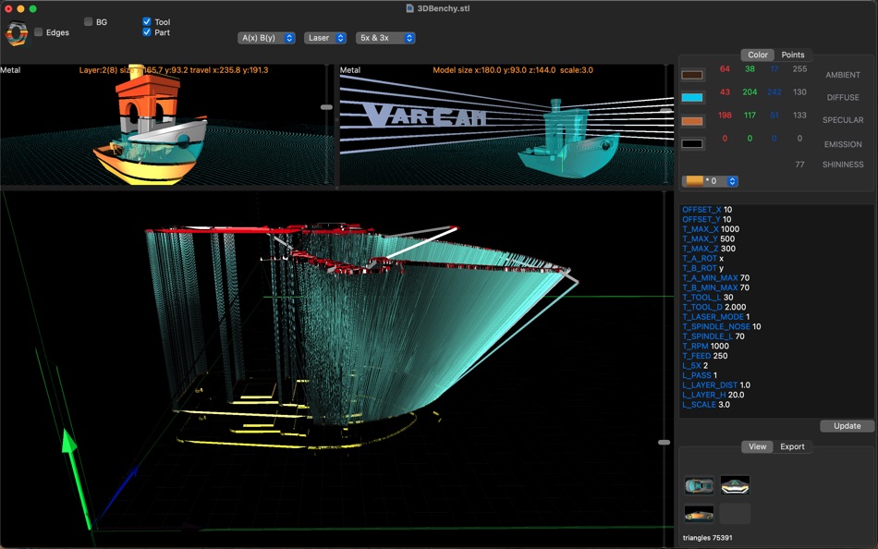Click the T_A_ROT x parameter line
The height and width of the screenshot is (549, 878).
coord(702,258)
